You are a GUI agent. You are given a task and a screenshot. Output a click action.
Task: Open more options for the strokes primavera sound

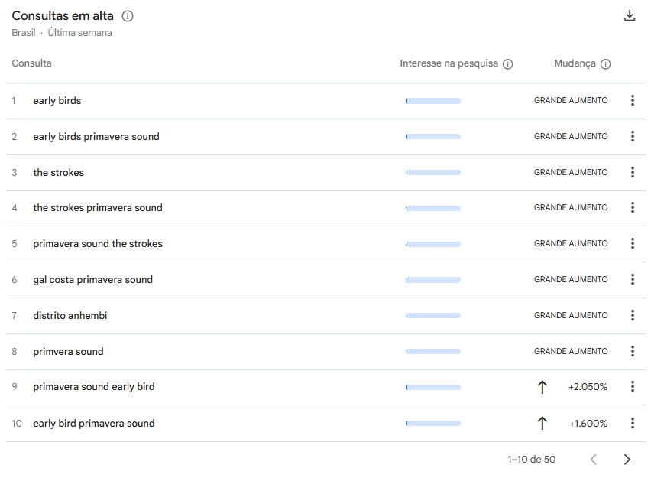(633, 207)
